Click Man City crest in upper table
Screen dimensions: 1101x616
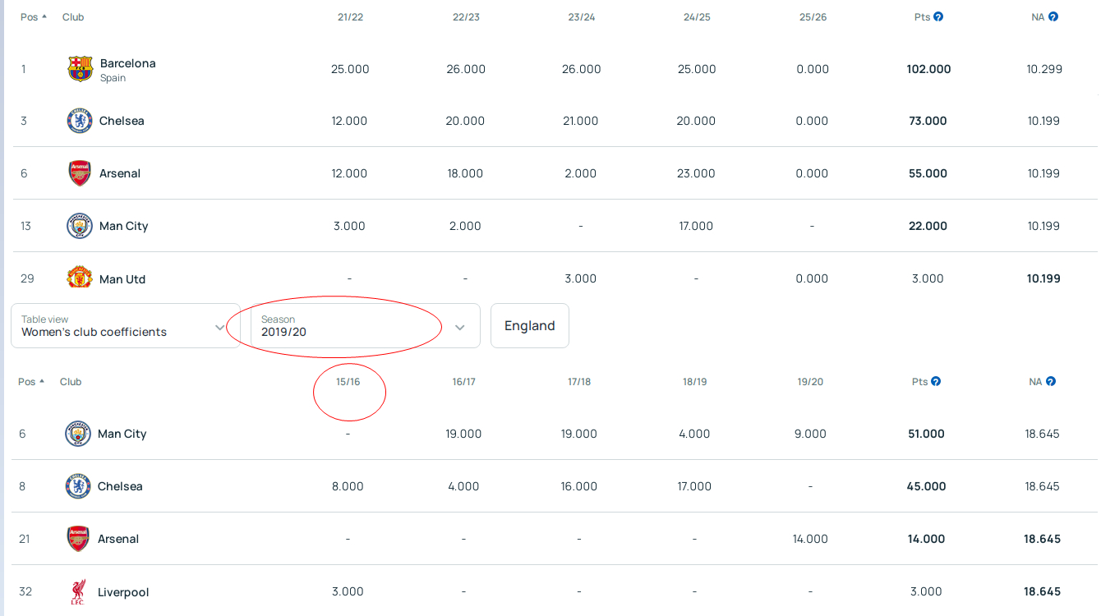(80, 226)
